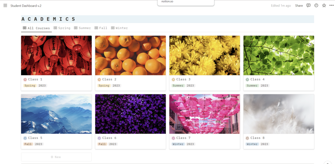Open the Class 1 card title
335x164 pixels.
click(35, 79)
